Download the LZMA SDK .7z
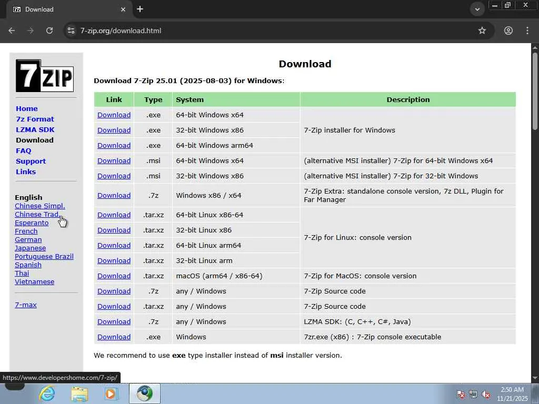539x404 pixels. pyautogui.click(x=114, y=322)
